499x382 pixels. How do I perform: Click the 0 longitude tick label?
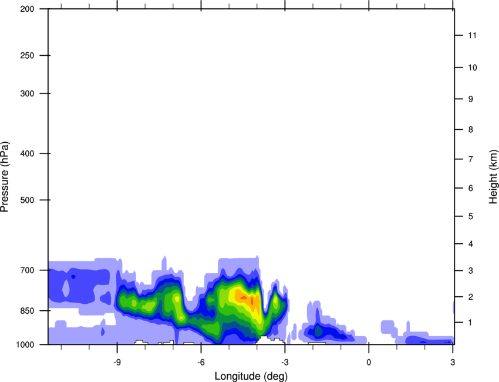[x=369, y=363]
